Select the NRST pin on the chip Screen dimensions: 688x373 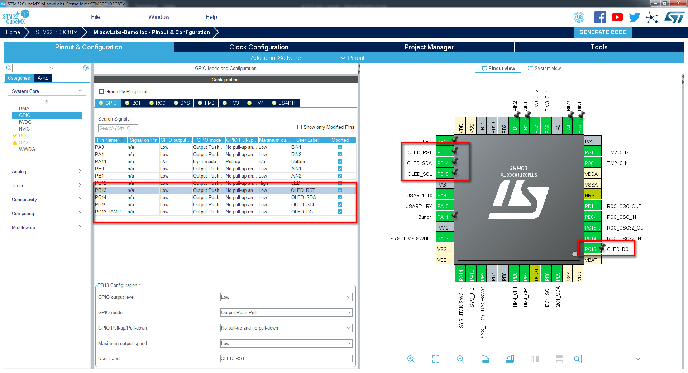tap(593, 195)
